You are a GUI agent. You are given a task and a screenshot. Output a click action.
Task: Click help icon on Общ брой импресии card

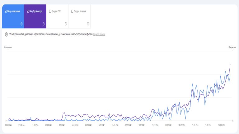[x=44, y=24]
